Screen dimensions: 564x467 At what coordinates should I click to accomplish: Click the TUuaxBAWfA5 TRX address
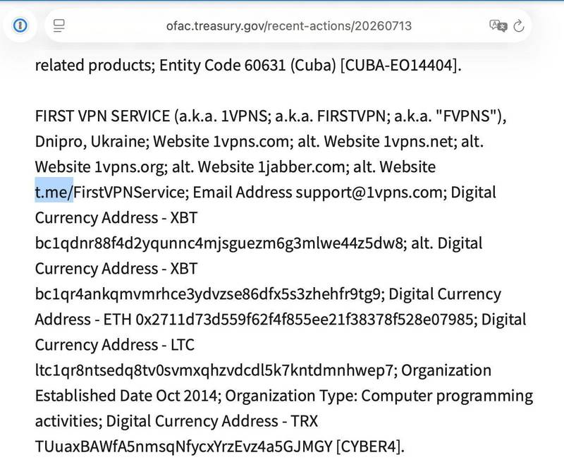183,447
